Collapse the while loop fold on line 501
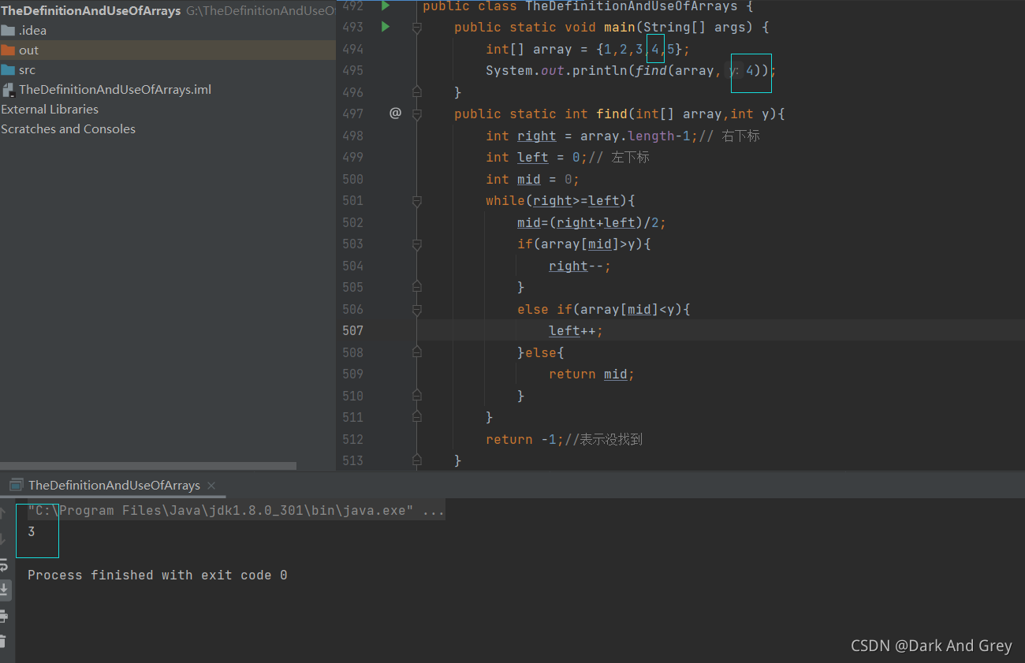The height and width of the screenshot is (663, 1025). [x=417, y=201]
